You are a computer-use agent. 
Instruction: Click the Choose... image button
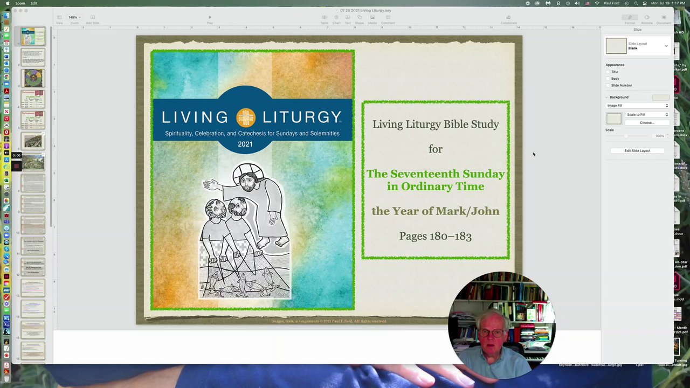coord(647,123)
